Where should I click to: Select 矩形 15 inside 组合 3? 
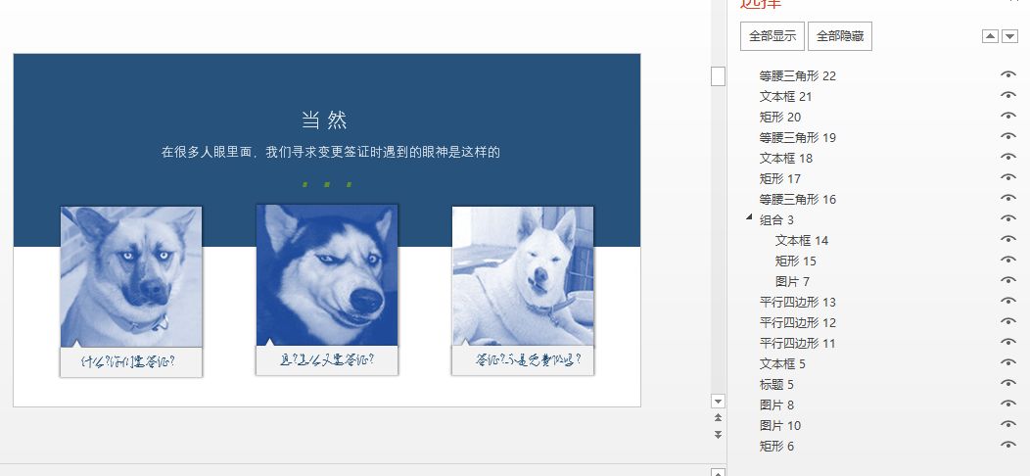click(795, 261)
